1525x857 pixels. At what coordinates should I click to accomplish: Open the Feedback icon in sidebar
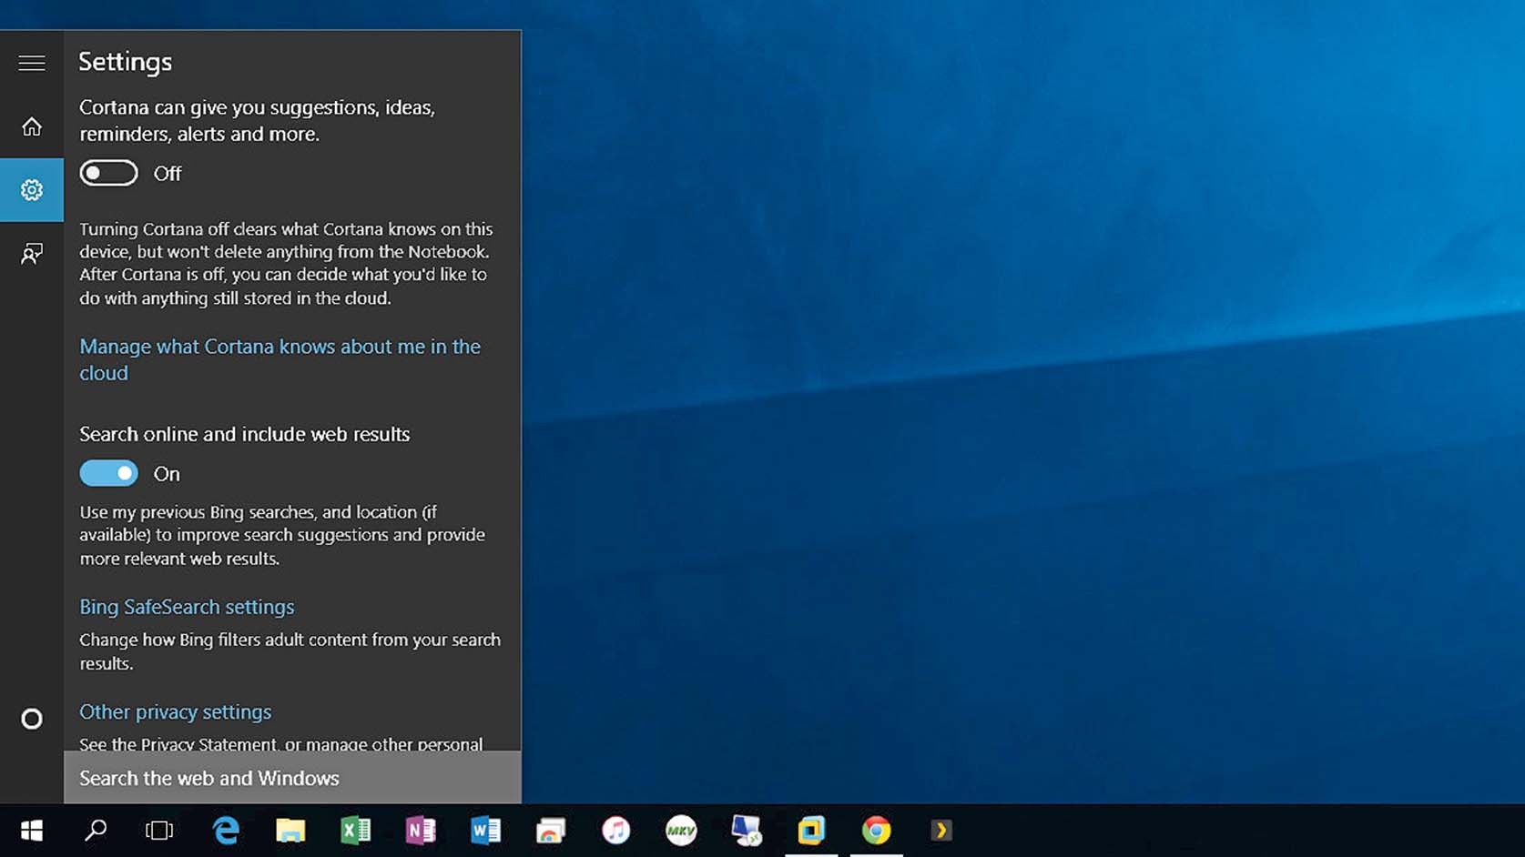[x=32, y=254]
